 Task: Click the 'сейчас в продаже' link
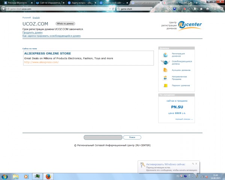pos(177,101)
